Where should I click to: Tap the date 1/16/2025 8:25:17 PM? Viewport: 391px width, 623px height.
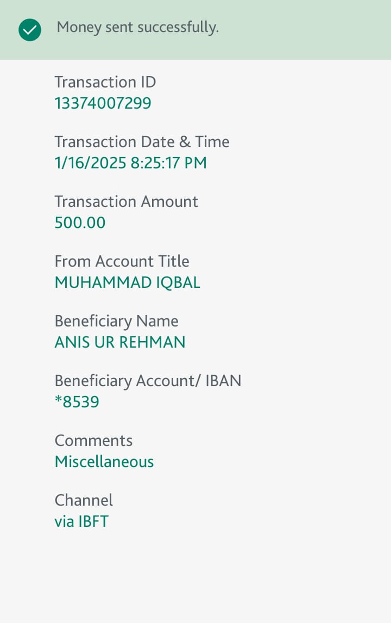click(131, 163)
